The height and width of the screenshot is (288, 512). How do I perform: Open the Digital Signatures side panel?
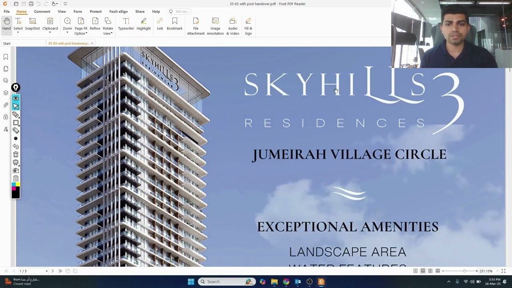6,129
